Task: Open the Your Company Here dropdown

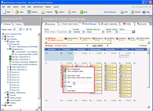Action: [x=150, y=7]
